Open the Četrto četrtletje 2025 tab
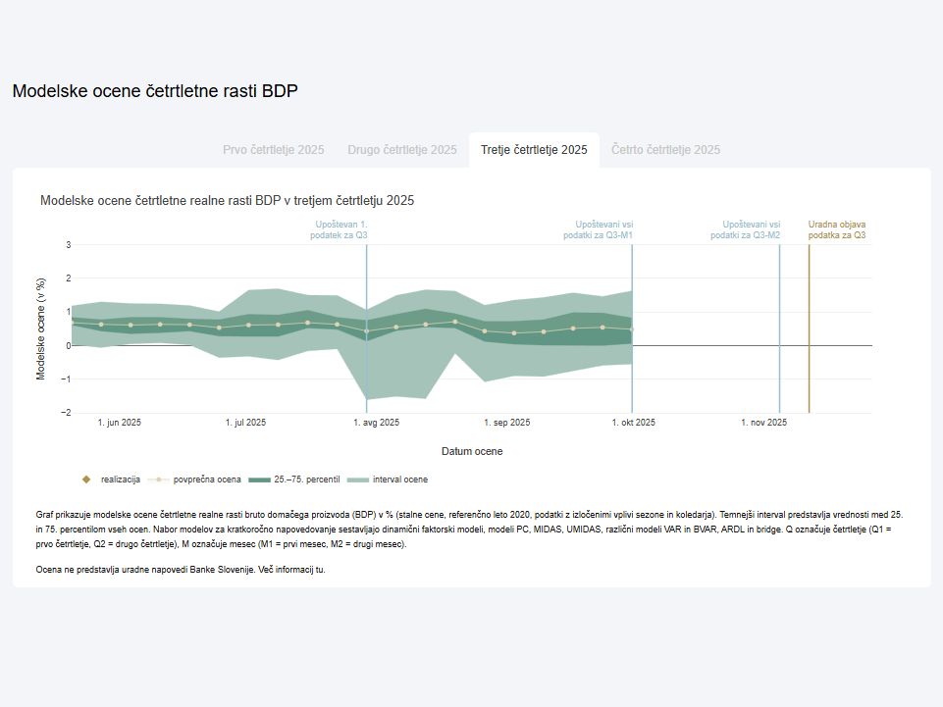This screenshot has width=943, height=707. point(665,150)
